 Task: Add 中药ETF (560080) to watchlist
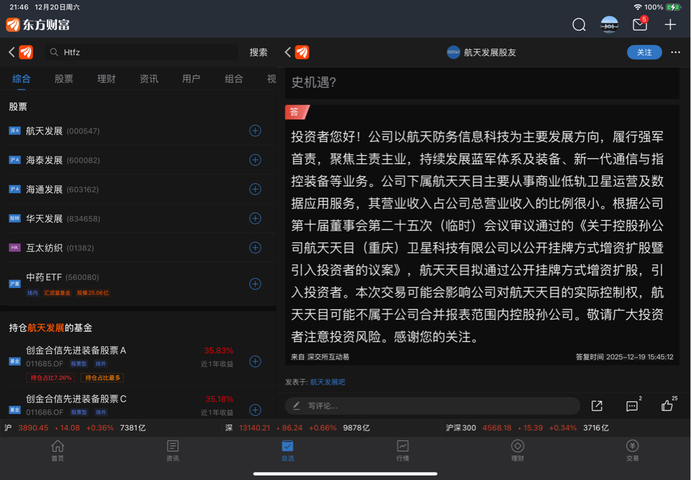click(x=255, y=284)
